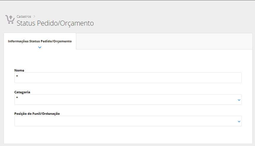This screenshot has height=146, width=255.
Task: Click the blank panel space above Nome label
Action: 128,59
